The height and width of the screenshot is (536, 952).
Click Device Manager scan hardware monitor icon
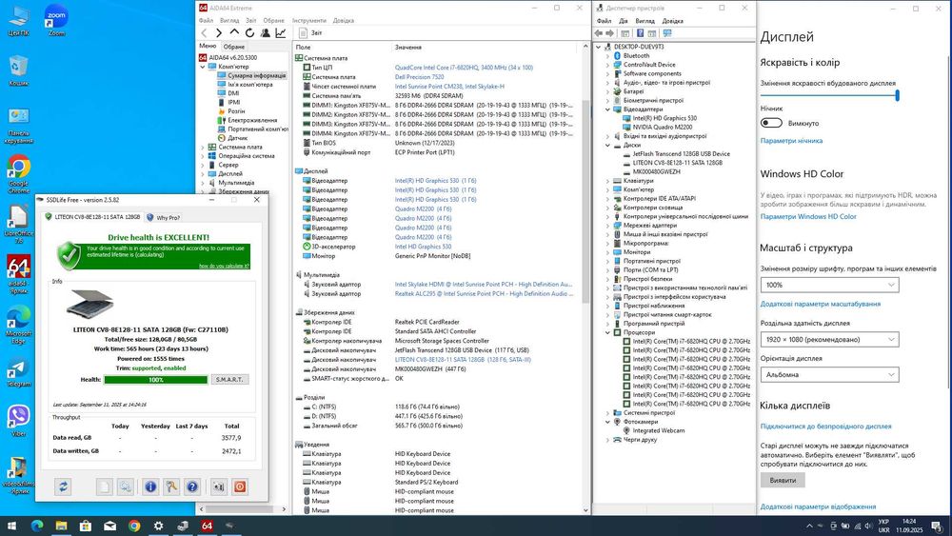point(668,33)
